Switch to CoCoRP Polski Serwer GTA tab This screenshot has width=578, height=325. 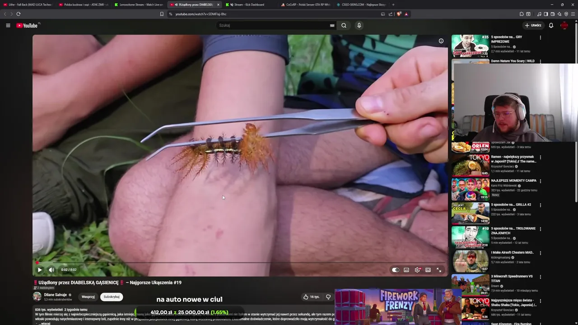tap(306, 5)
